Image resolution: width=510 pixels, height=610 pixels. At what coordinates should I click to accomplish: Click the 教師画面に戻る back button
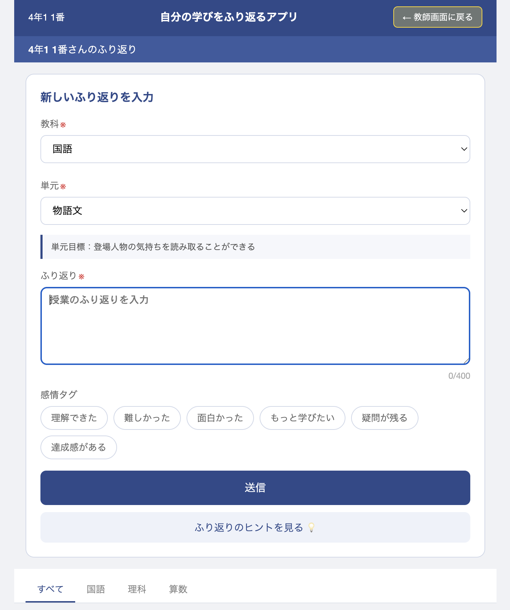pyautogui.click(x=437, y=17)
